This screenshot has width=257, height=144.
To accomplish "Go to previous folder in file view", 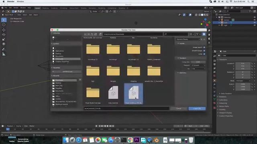I will [x=85, y=34].
